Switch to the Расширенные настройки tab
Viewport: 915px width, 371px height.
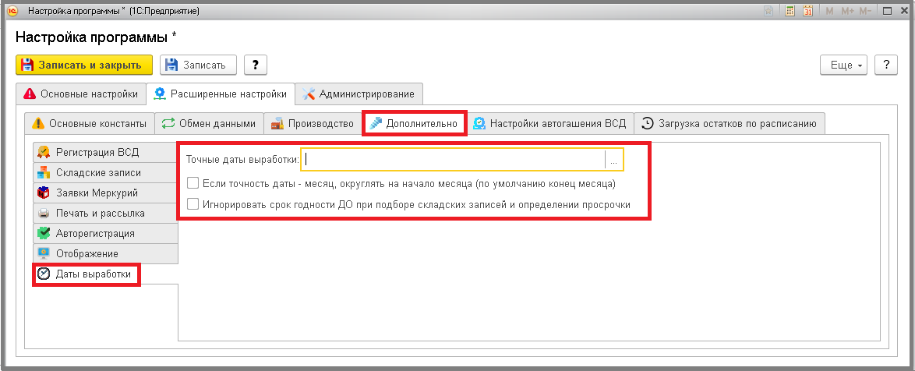tap(220, 94)
